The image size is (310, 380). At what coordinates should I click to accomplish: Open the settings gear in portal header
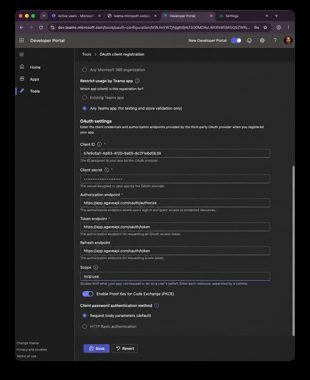pos(262,41)
